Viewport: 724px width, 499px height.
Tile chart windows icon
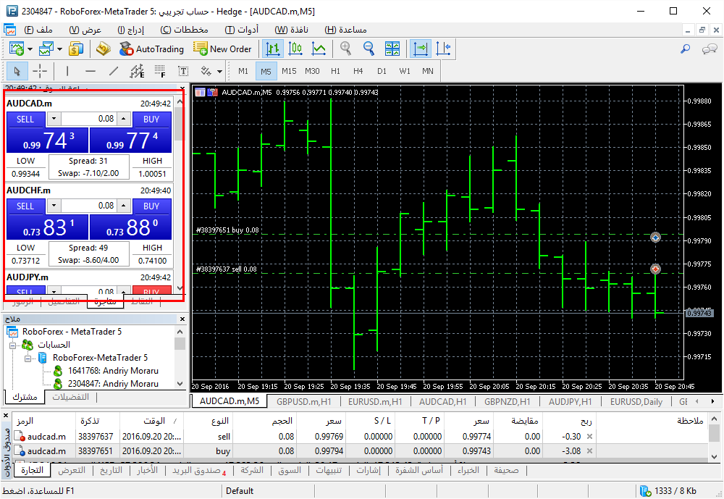point(392,49)
